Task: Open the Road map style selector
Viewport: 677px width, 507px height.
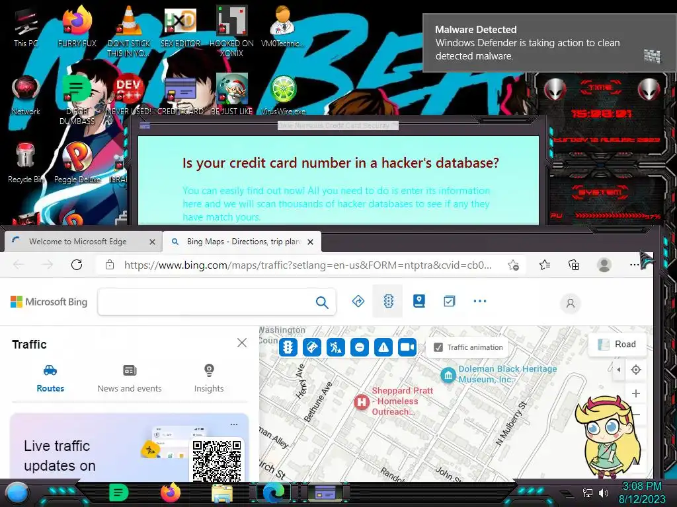Action: (617, 344)
